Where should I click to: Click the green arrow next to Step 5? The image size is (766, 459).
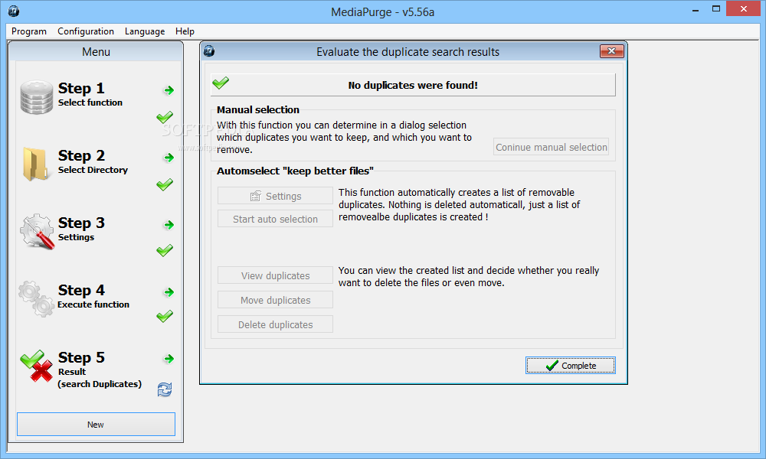[x=169, y=359]
